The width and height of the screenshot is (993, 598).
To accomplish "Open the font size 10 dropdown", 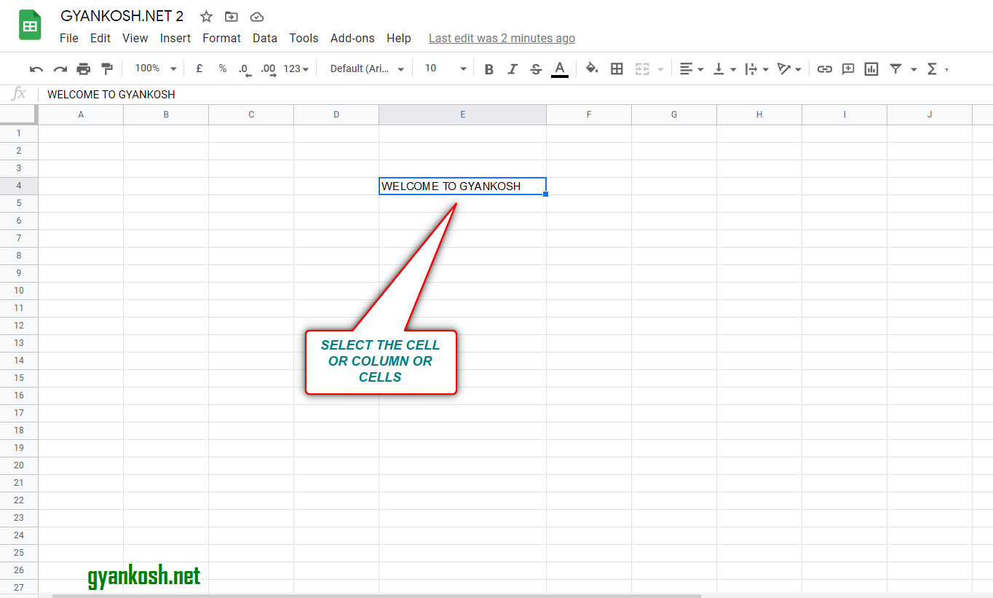I will click(446, 68).
